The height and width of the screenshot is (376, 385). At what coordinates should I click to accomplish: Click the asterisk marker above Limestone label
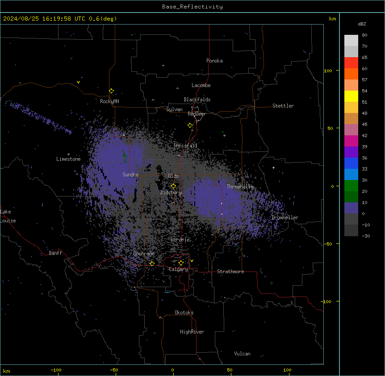point(68,155)
